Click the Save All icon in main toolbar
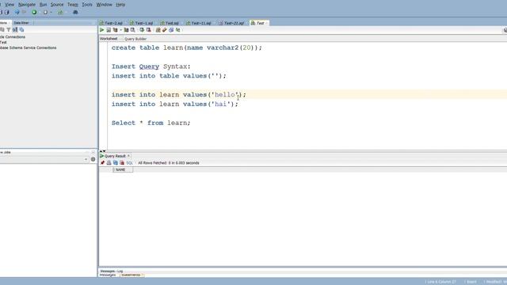This screenshot has width=507, height=285. (7, 13)
